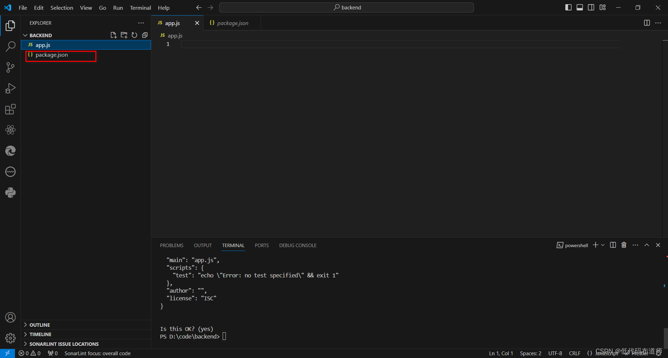Refresh the Explorer file list

tap(134, 35)
